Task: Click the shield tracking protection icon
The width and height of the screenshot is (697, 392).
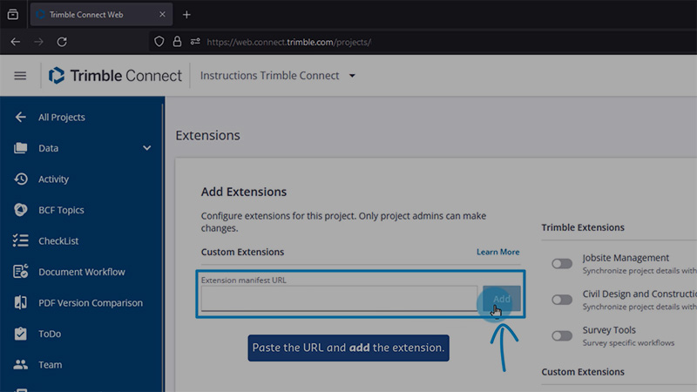Action: pos(159,42)
